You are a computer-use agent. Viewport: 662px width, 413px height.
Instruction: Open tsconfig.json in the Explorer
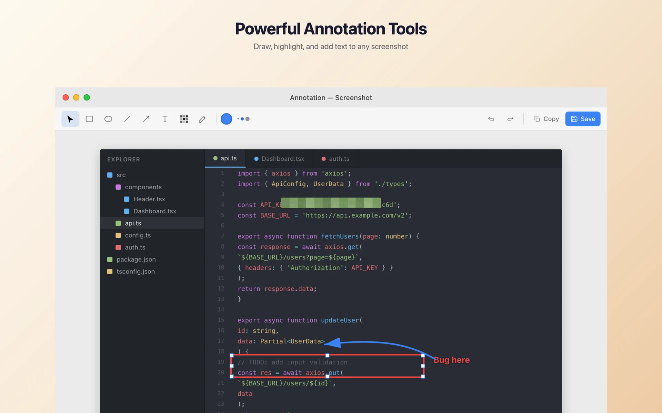tap(152, 271)
